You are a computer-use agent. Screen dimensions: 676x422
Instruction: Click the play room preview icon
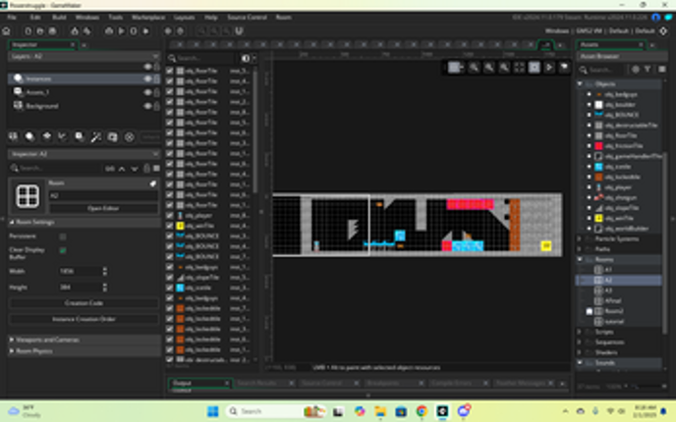[549, 68]
